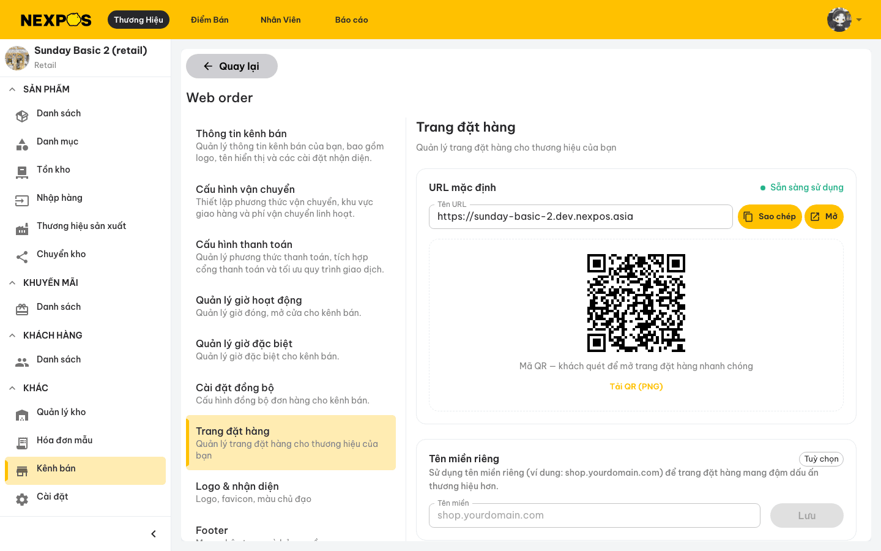881x551 pixels.
Task: Click the NEXPOS logo
Action: (56, 20)
